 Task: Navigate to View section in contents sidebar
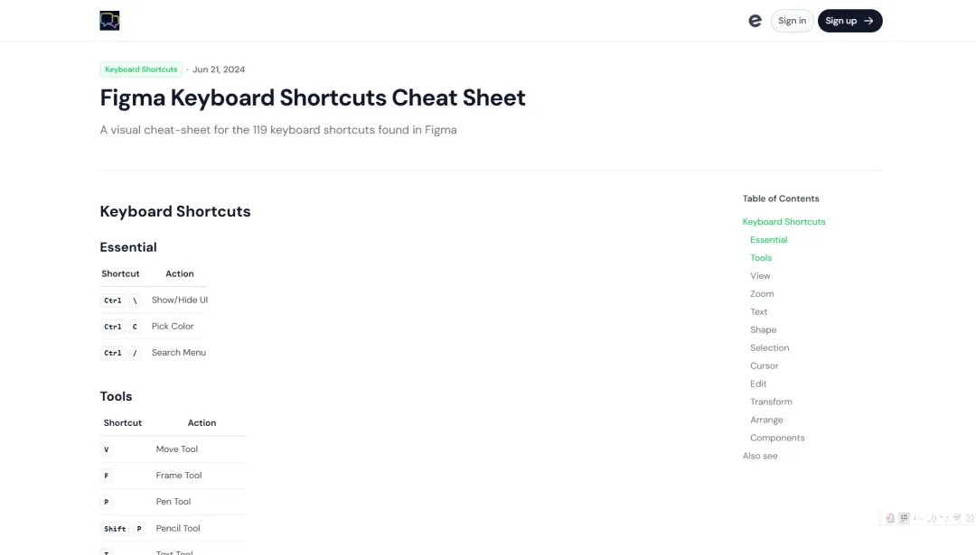point(760,275)
